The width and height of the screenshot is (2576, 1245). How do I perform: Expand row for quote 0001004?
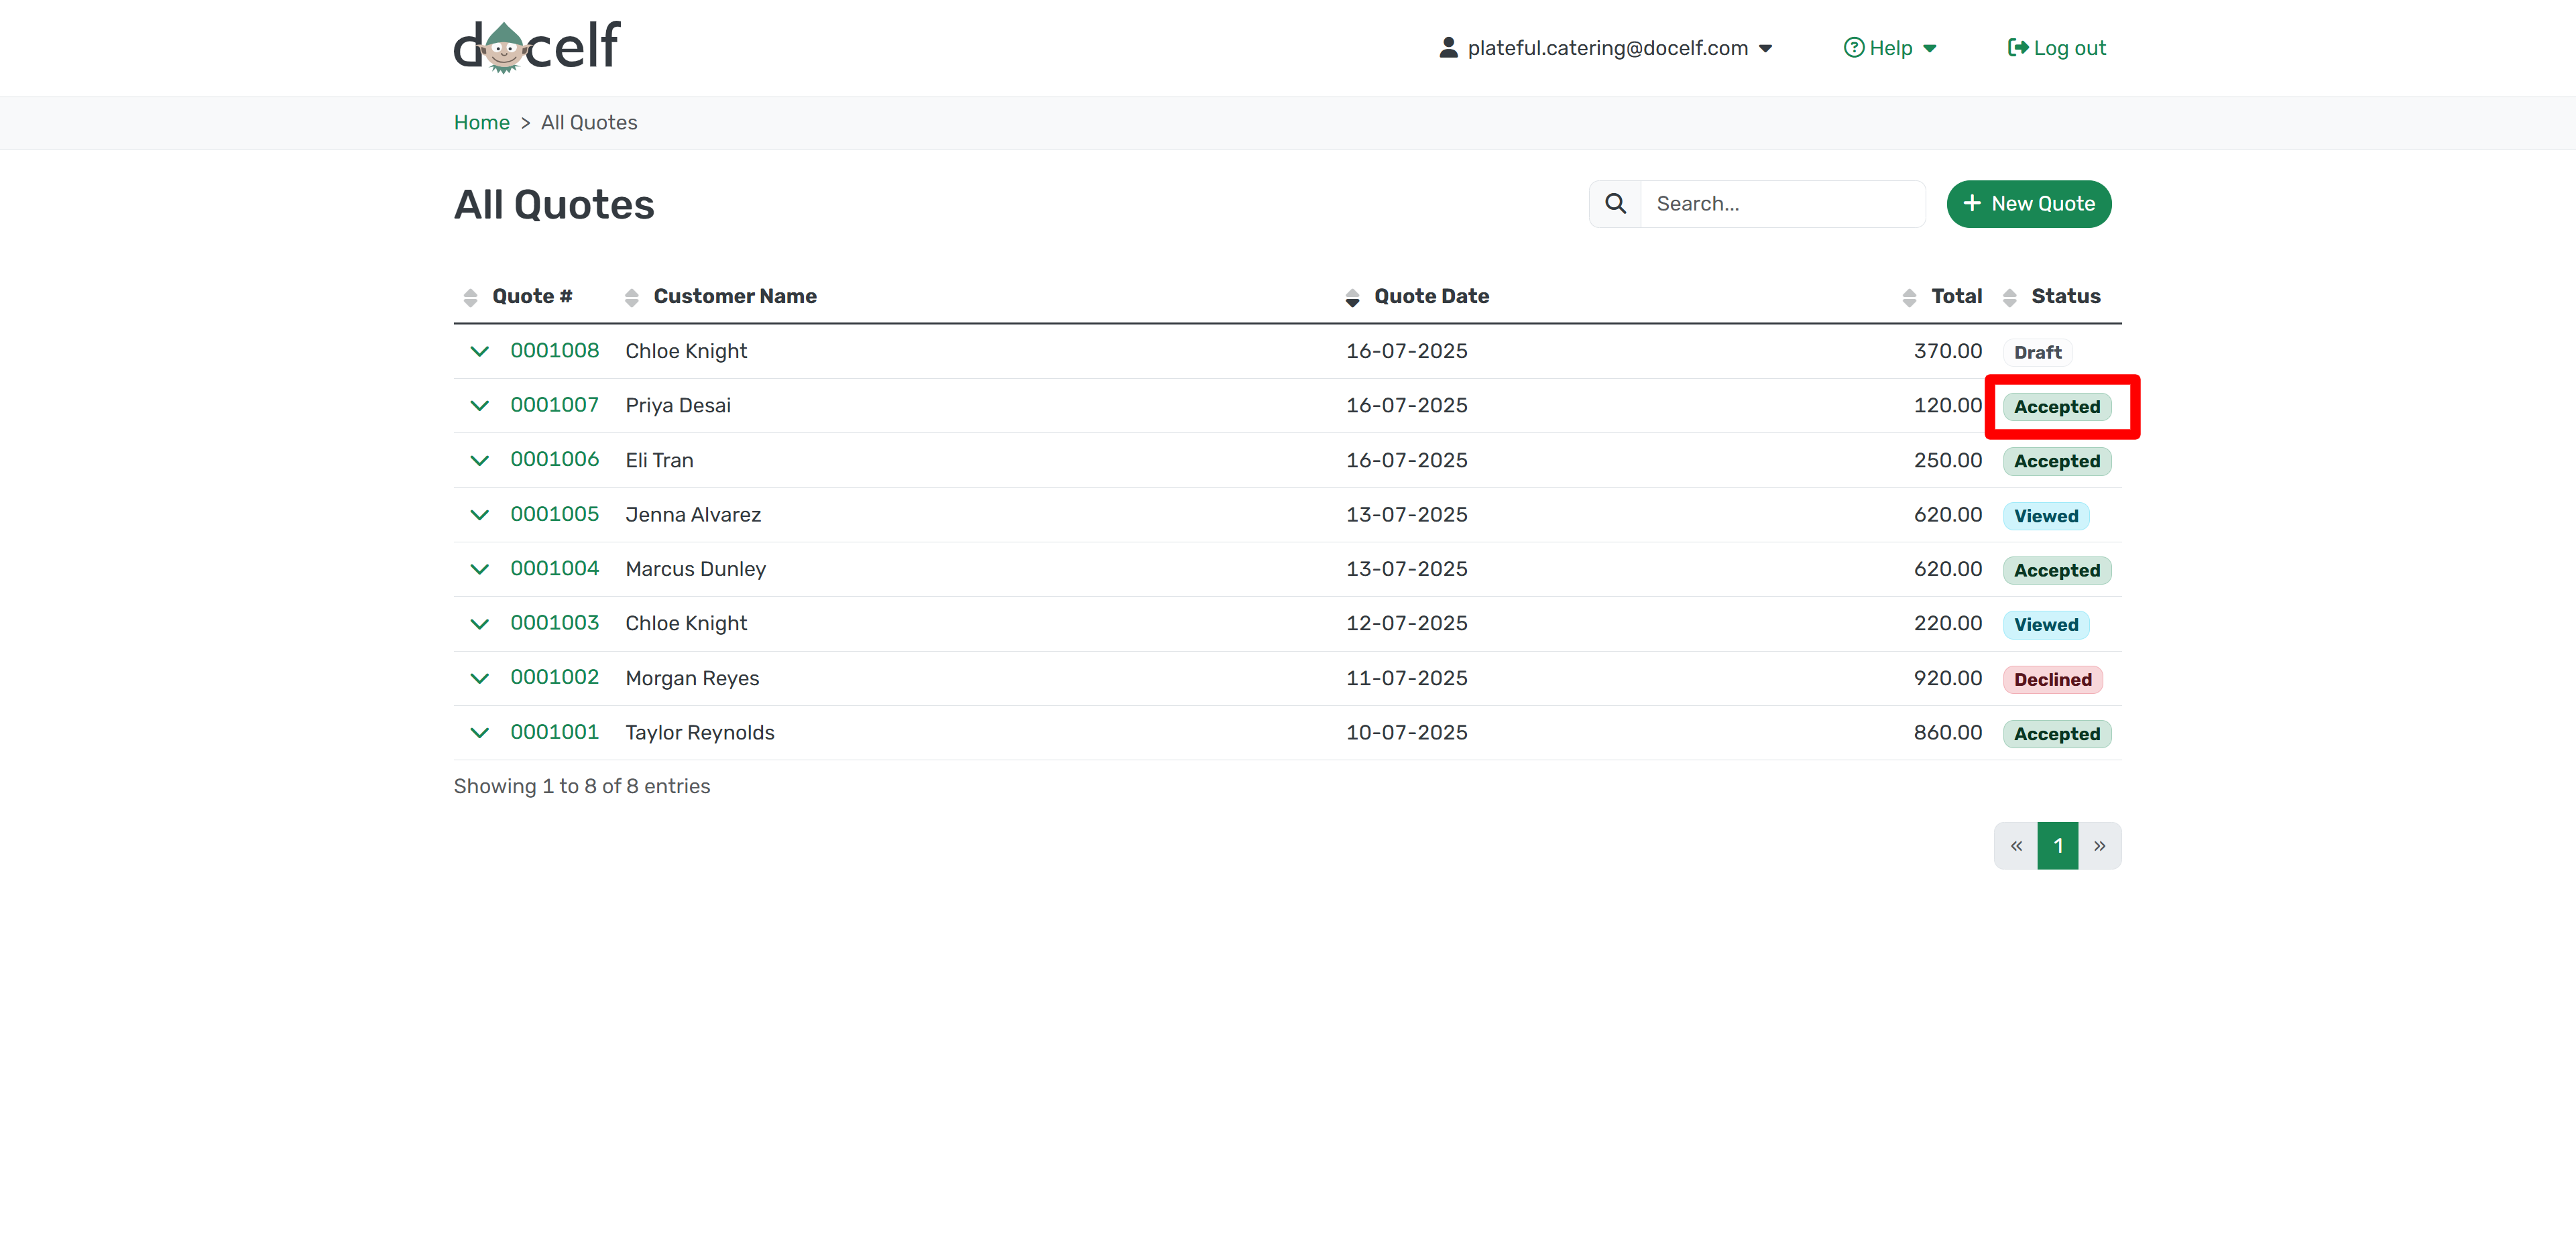pos(479,569)
